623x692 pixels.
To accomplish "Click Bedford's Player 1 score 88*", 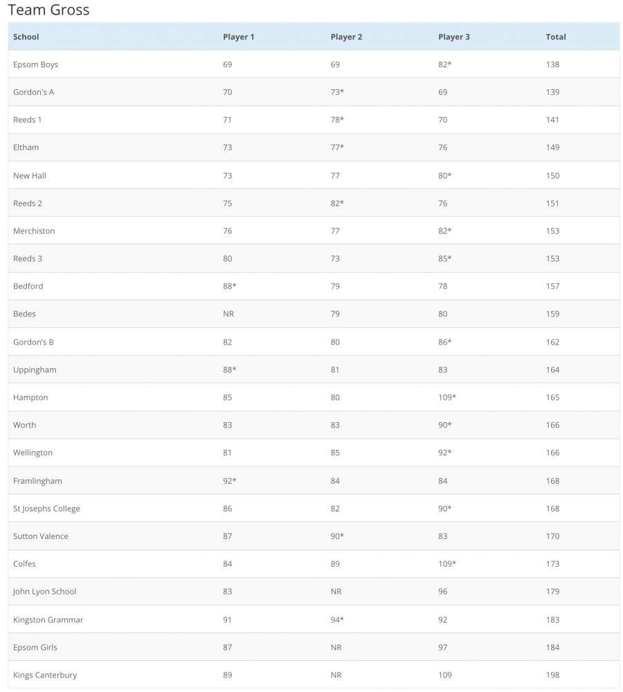I will [x=230, y=286].
